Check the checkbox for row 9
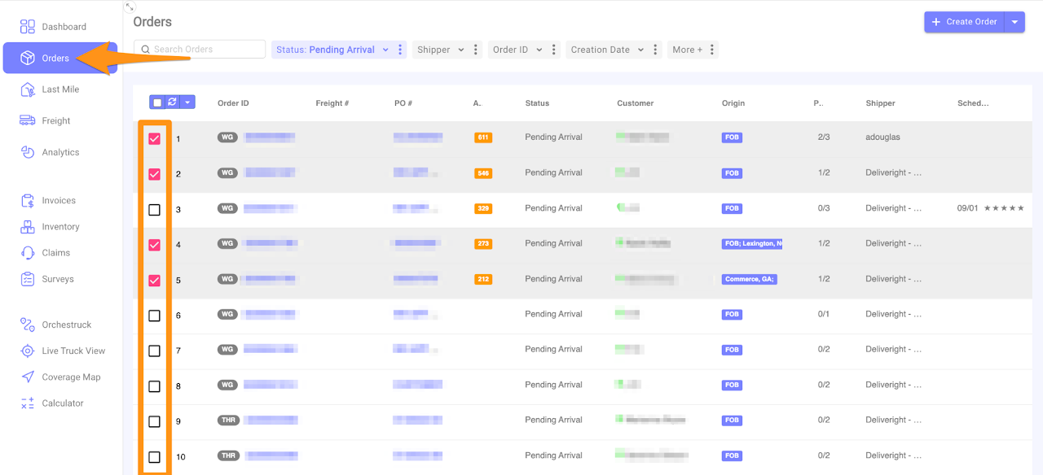This screenshot has width=1043, height=475. (x=154, y=421)
